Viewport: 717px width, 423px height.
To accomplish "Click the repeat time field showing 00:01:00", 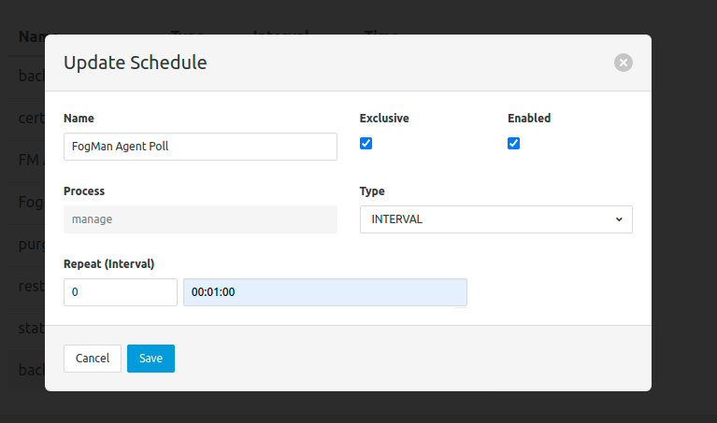I will click(324, 292).
